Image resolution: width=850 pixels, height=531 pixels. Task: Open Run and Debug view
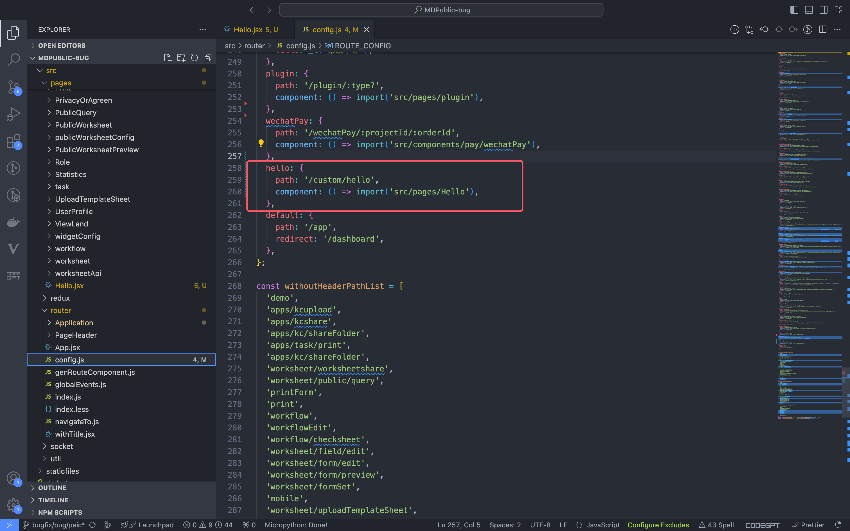(13, 114)
